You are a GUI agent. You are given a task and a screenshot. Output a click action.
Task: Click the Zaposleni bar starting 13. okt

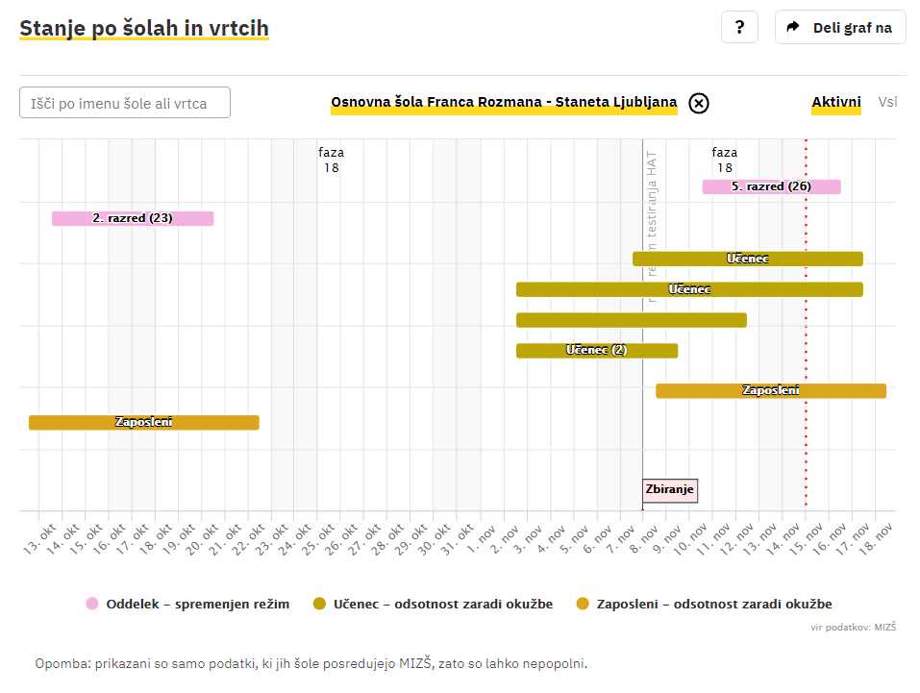tap(143, 422)
